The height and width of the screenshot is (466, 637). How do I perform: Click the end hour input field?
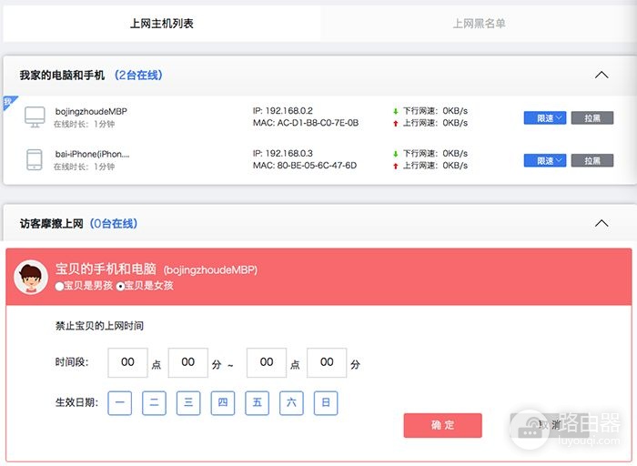coord(267,362)
